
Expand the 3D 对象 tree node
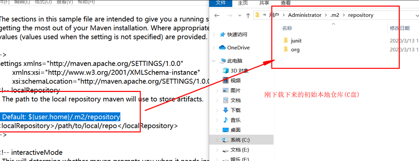click(218, 71)
